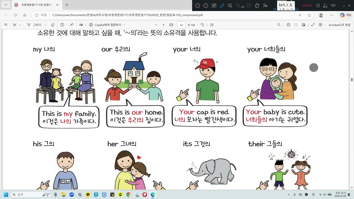The image size is (354, 199).
Task: Open the tab actions dropdown arrow
Action: (6, 5)
